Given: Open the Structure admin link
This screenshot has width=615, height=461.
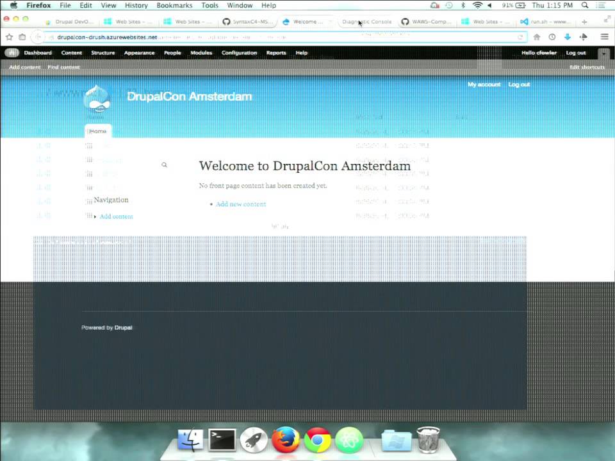Looking at the screenshot, I should click(102, 53).
